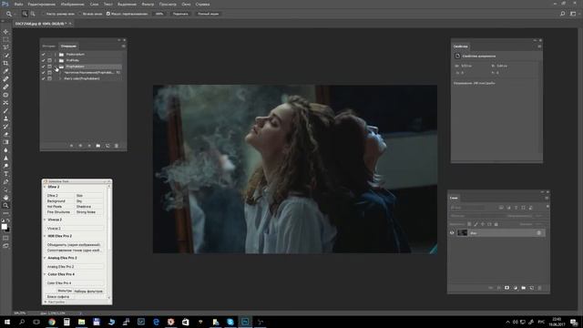Toggle Quick Mask mode icon

[x=5, y=238]
